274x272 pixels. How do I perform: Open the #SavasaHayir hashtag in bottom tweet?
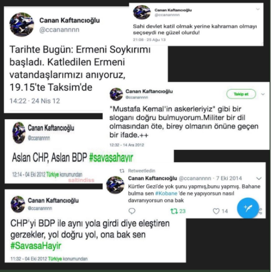pos(36,246)
